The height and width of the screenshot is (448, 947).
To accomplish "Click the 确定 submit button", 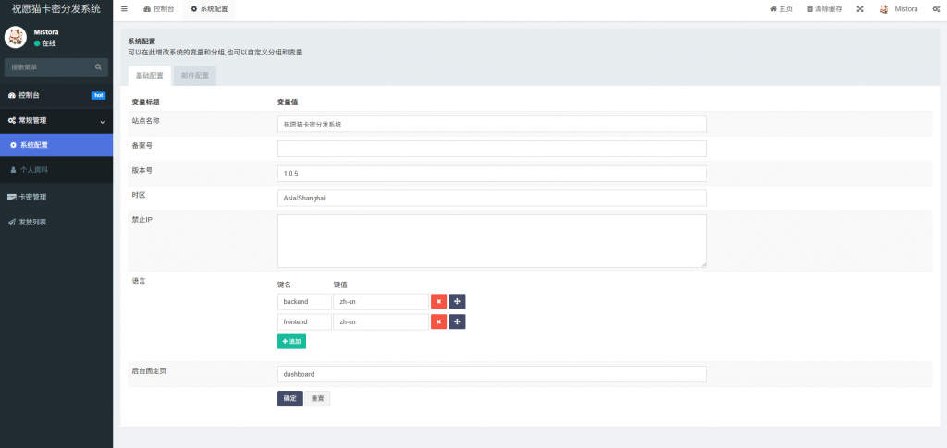I will (289, 398).
